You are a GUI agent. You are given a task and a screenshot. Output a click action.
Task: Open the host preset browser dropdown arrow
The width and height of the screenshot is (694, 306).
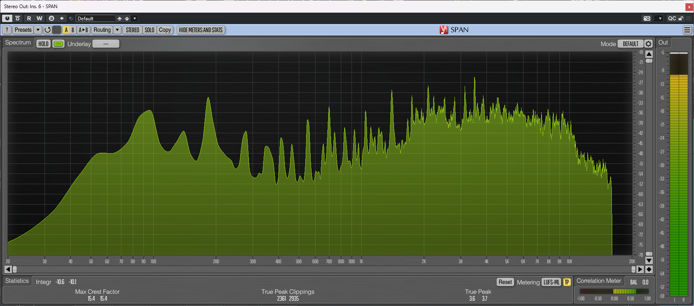pos(135,18)
